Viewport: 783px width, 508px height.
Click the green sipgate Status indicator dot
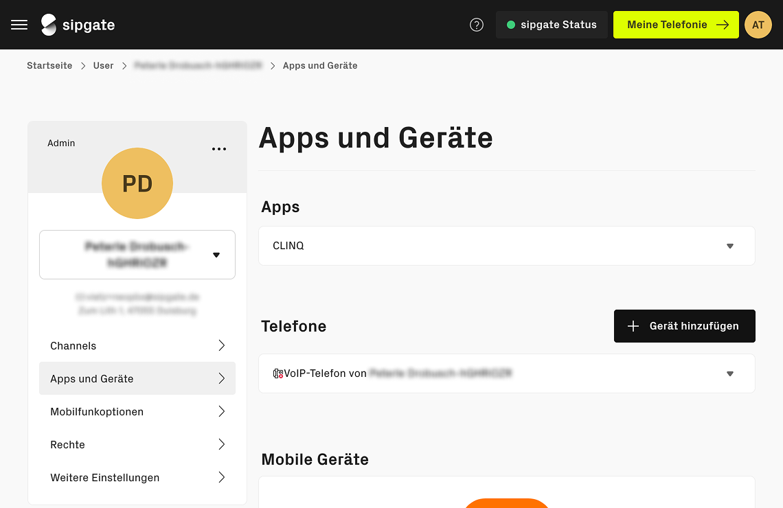[511, 24]
